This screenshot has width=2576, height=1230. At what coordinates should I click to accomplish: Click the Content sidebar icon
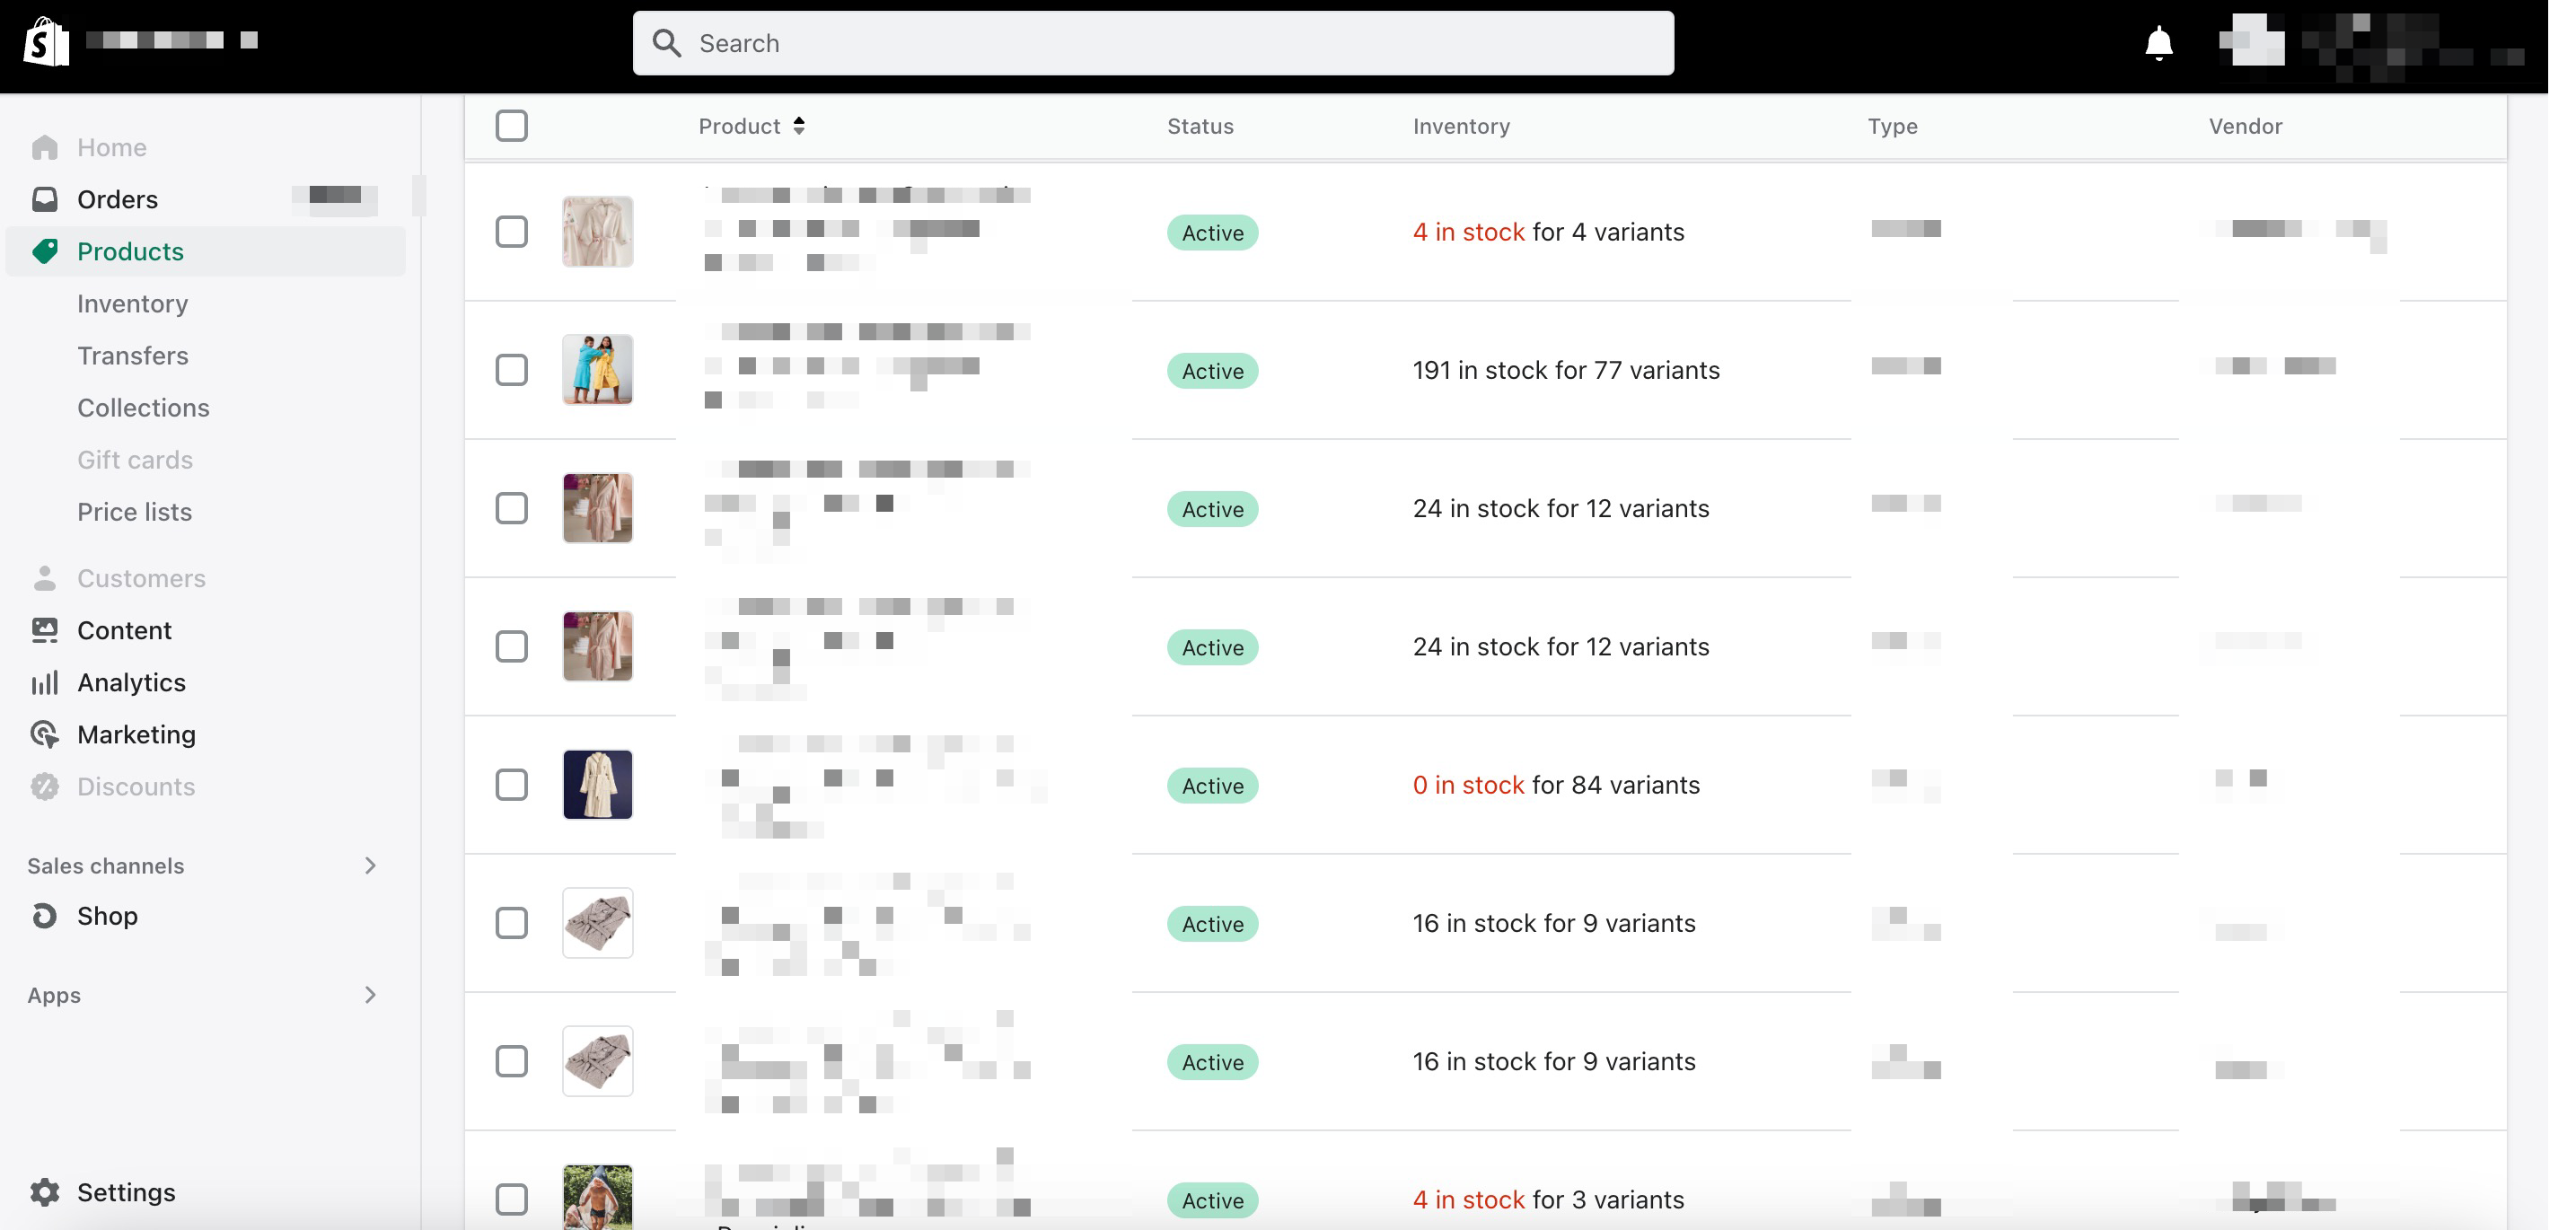(44, 629)
